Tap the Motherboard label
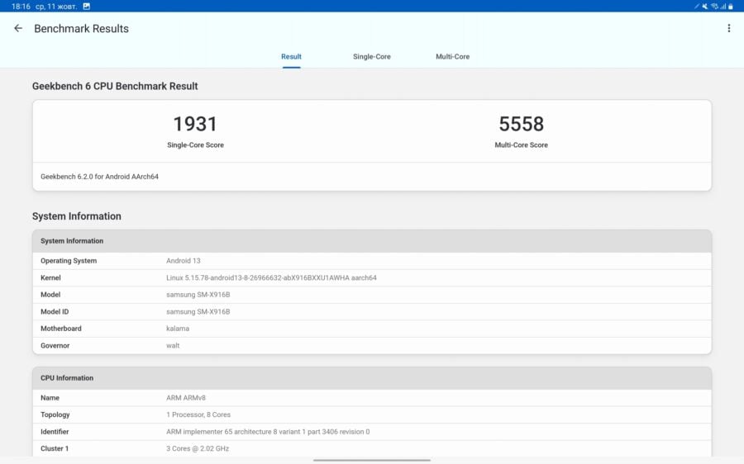 pos(60,329)
